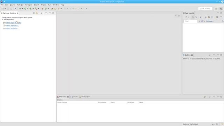Viewport: 224px width, 126px height.
Task: Open the Help menu
Action: 62,5
